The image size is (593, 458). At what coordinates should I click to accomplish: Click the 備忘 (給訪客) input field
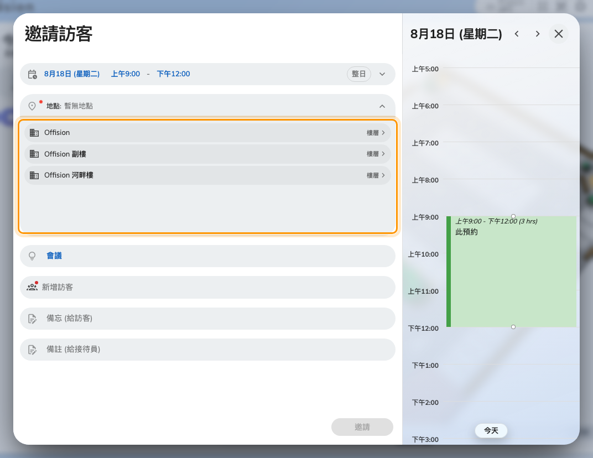(x=207, y=319)
